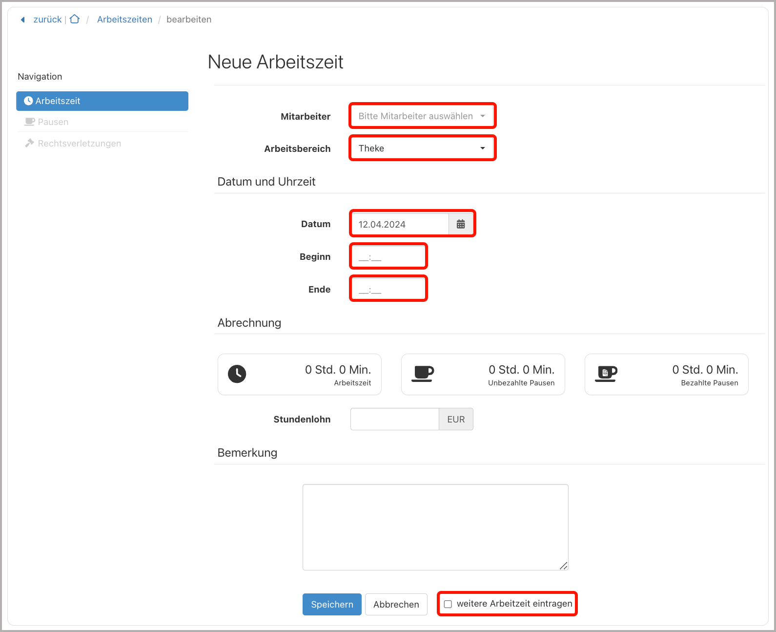
Task: Expand the Arbeitsbereich dropdown showing Theke
Action: tap(422, 148)
